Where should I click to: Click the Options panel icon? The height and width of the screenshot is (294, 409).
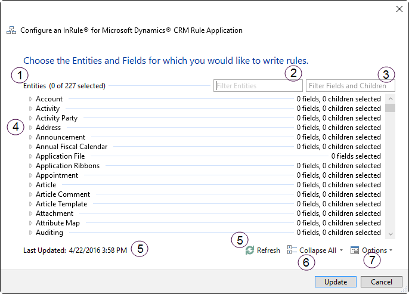[x=355, y=250]
